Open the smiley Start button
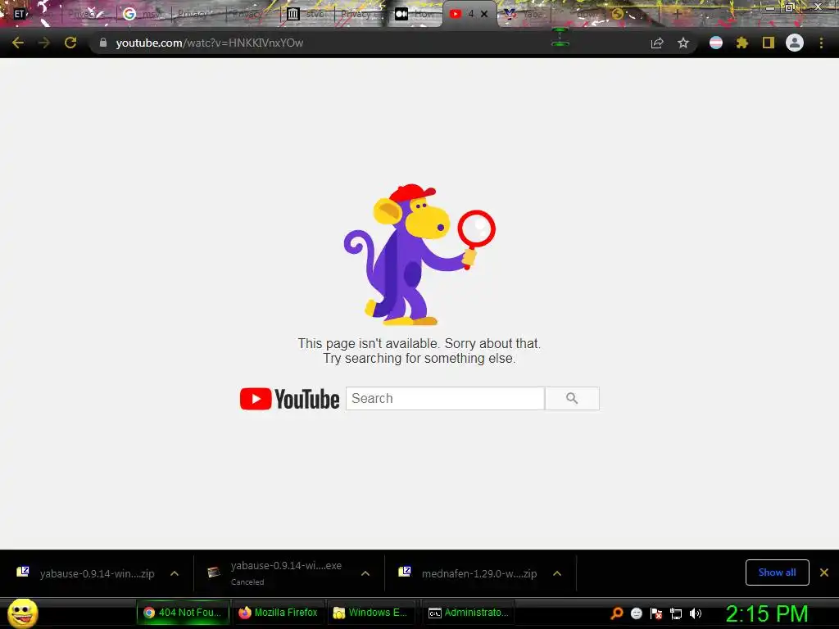The width and height of the screenshot is (839, 629). point(22,613)
